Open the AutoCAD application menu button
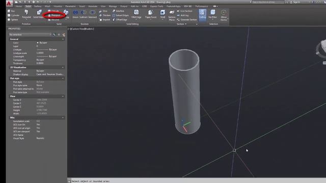Image resolution: width=326 pixels, height=183 pixels. (9, 4)
